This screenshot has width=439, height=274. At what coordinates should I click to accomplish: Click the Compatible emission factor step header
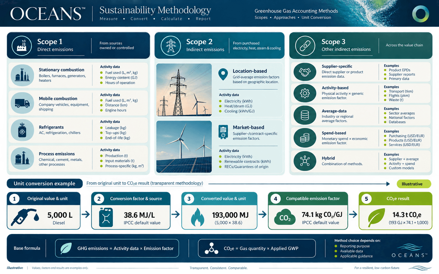pos(308,199)
